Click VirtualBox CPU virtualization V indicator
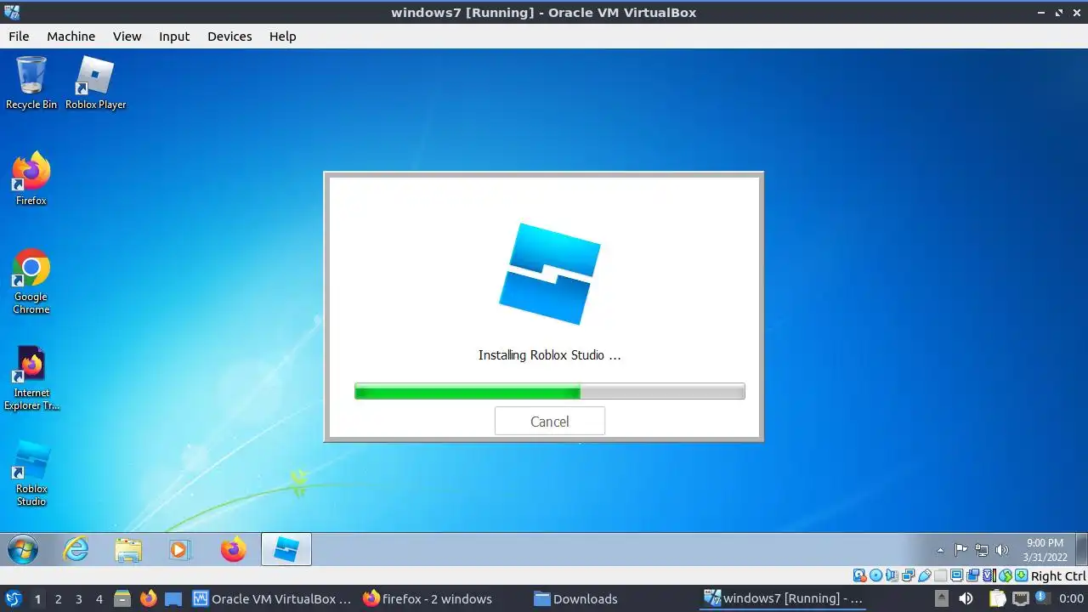 (989, 575)
